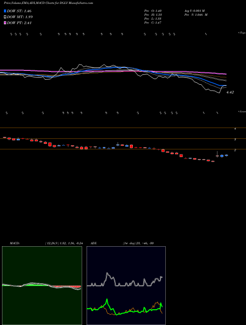Click the 'MACD:' panel heading
The height and width of the screenshot is (325, 246).
(15, 243)
